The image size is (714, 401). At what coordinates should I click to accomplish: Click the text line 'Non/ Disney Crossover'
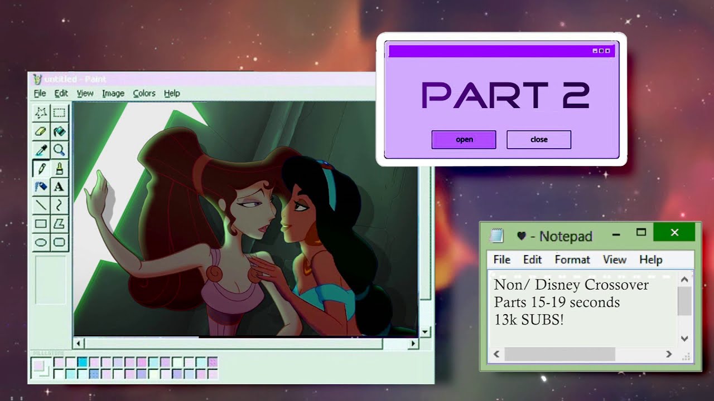click(571, 285)
